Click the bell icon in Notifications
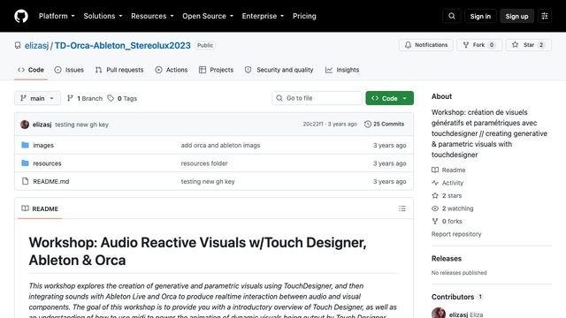 tap(408, 45)
